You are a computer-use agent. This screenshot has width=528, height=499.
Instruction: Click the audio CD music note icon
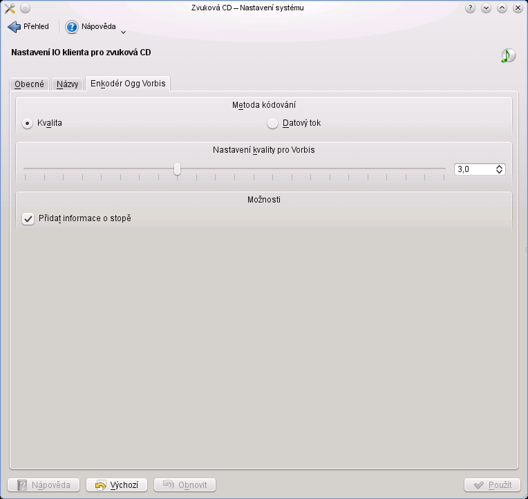(509, 55)
